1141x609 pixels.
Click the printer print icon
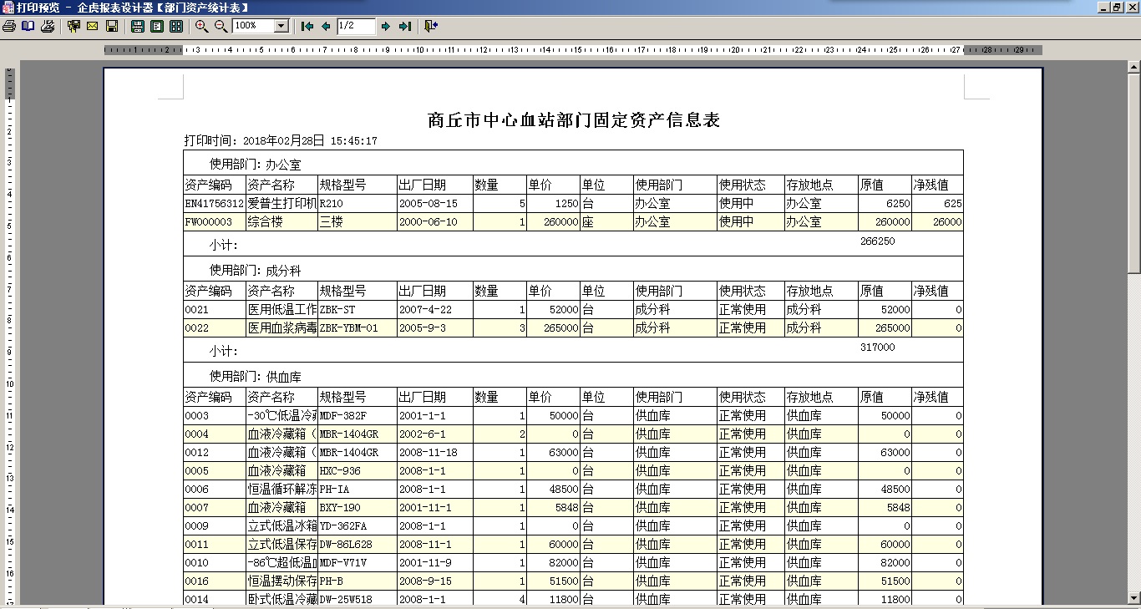pos(9,26)
